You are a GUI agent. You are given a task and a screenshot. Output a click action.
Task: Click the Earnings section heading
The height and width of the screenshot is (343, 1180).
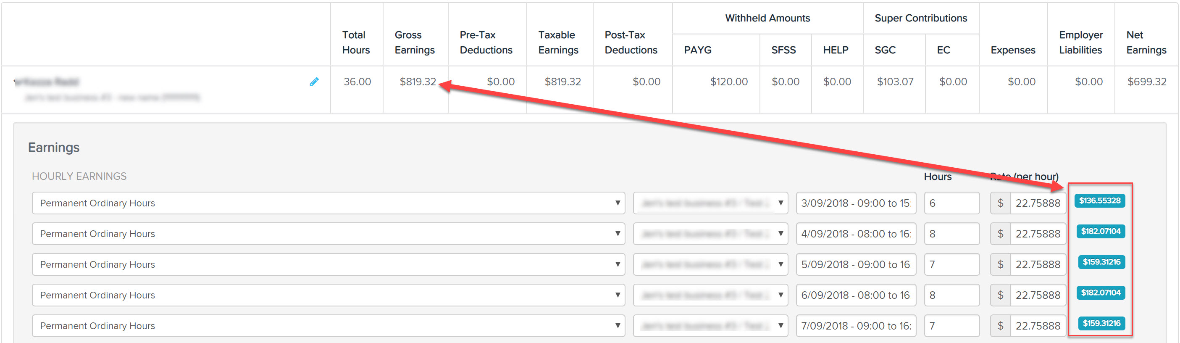(54, 147)
